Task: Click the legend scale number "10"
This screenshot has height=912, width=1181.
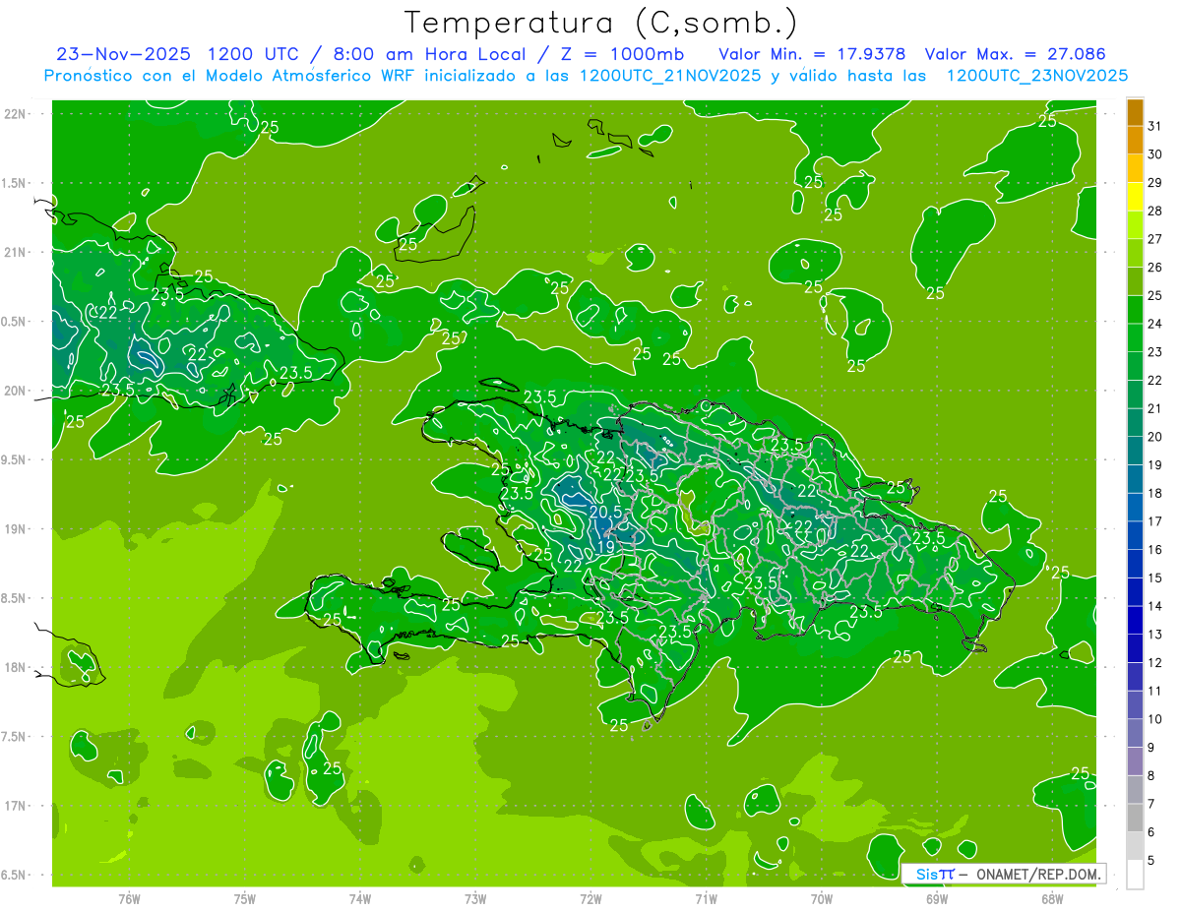Action: [x=1155, y=719]
